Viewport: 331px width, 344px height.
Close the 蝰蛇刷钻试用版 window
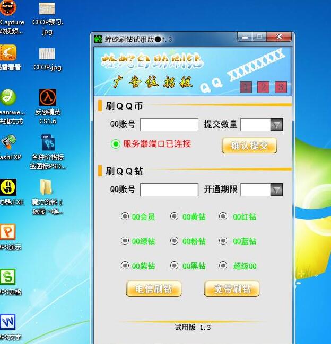click(x=279, y=37)
